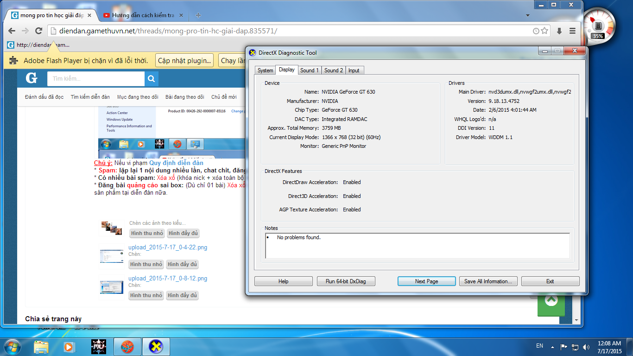633x356 pixels.
Task: Click the Exit button in DxDiag
Action: 550,281
